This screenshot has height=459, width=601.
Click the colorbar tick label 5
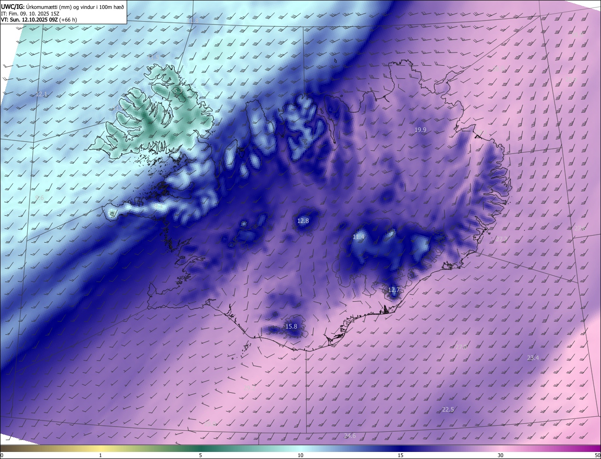200,455
